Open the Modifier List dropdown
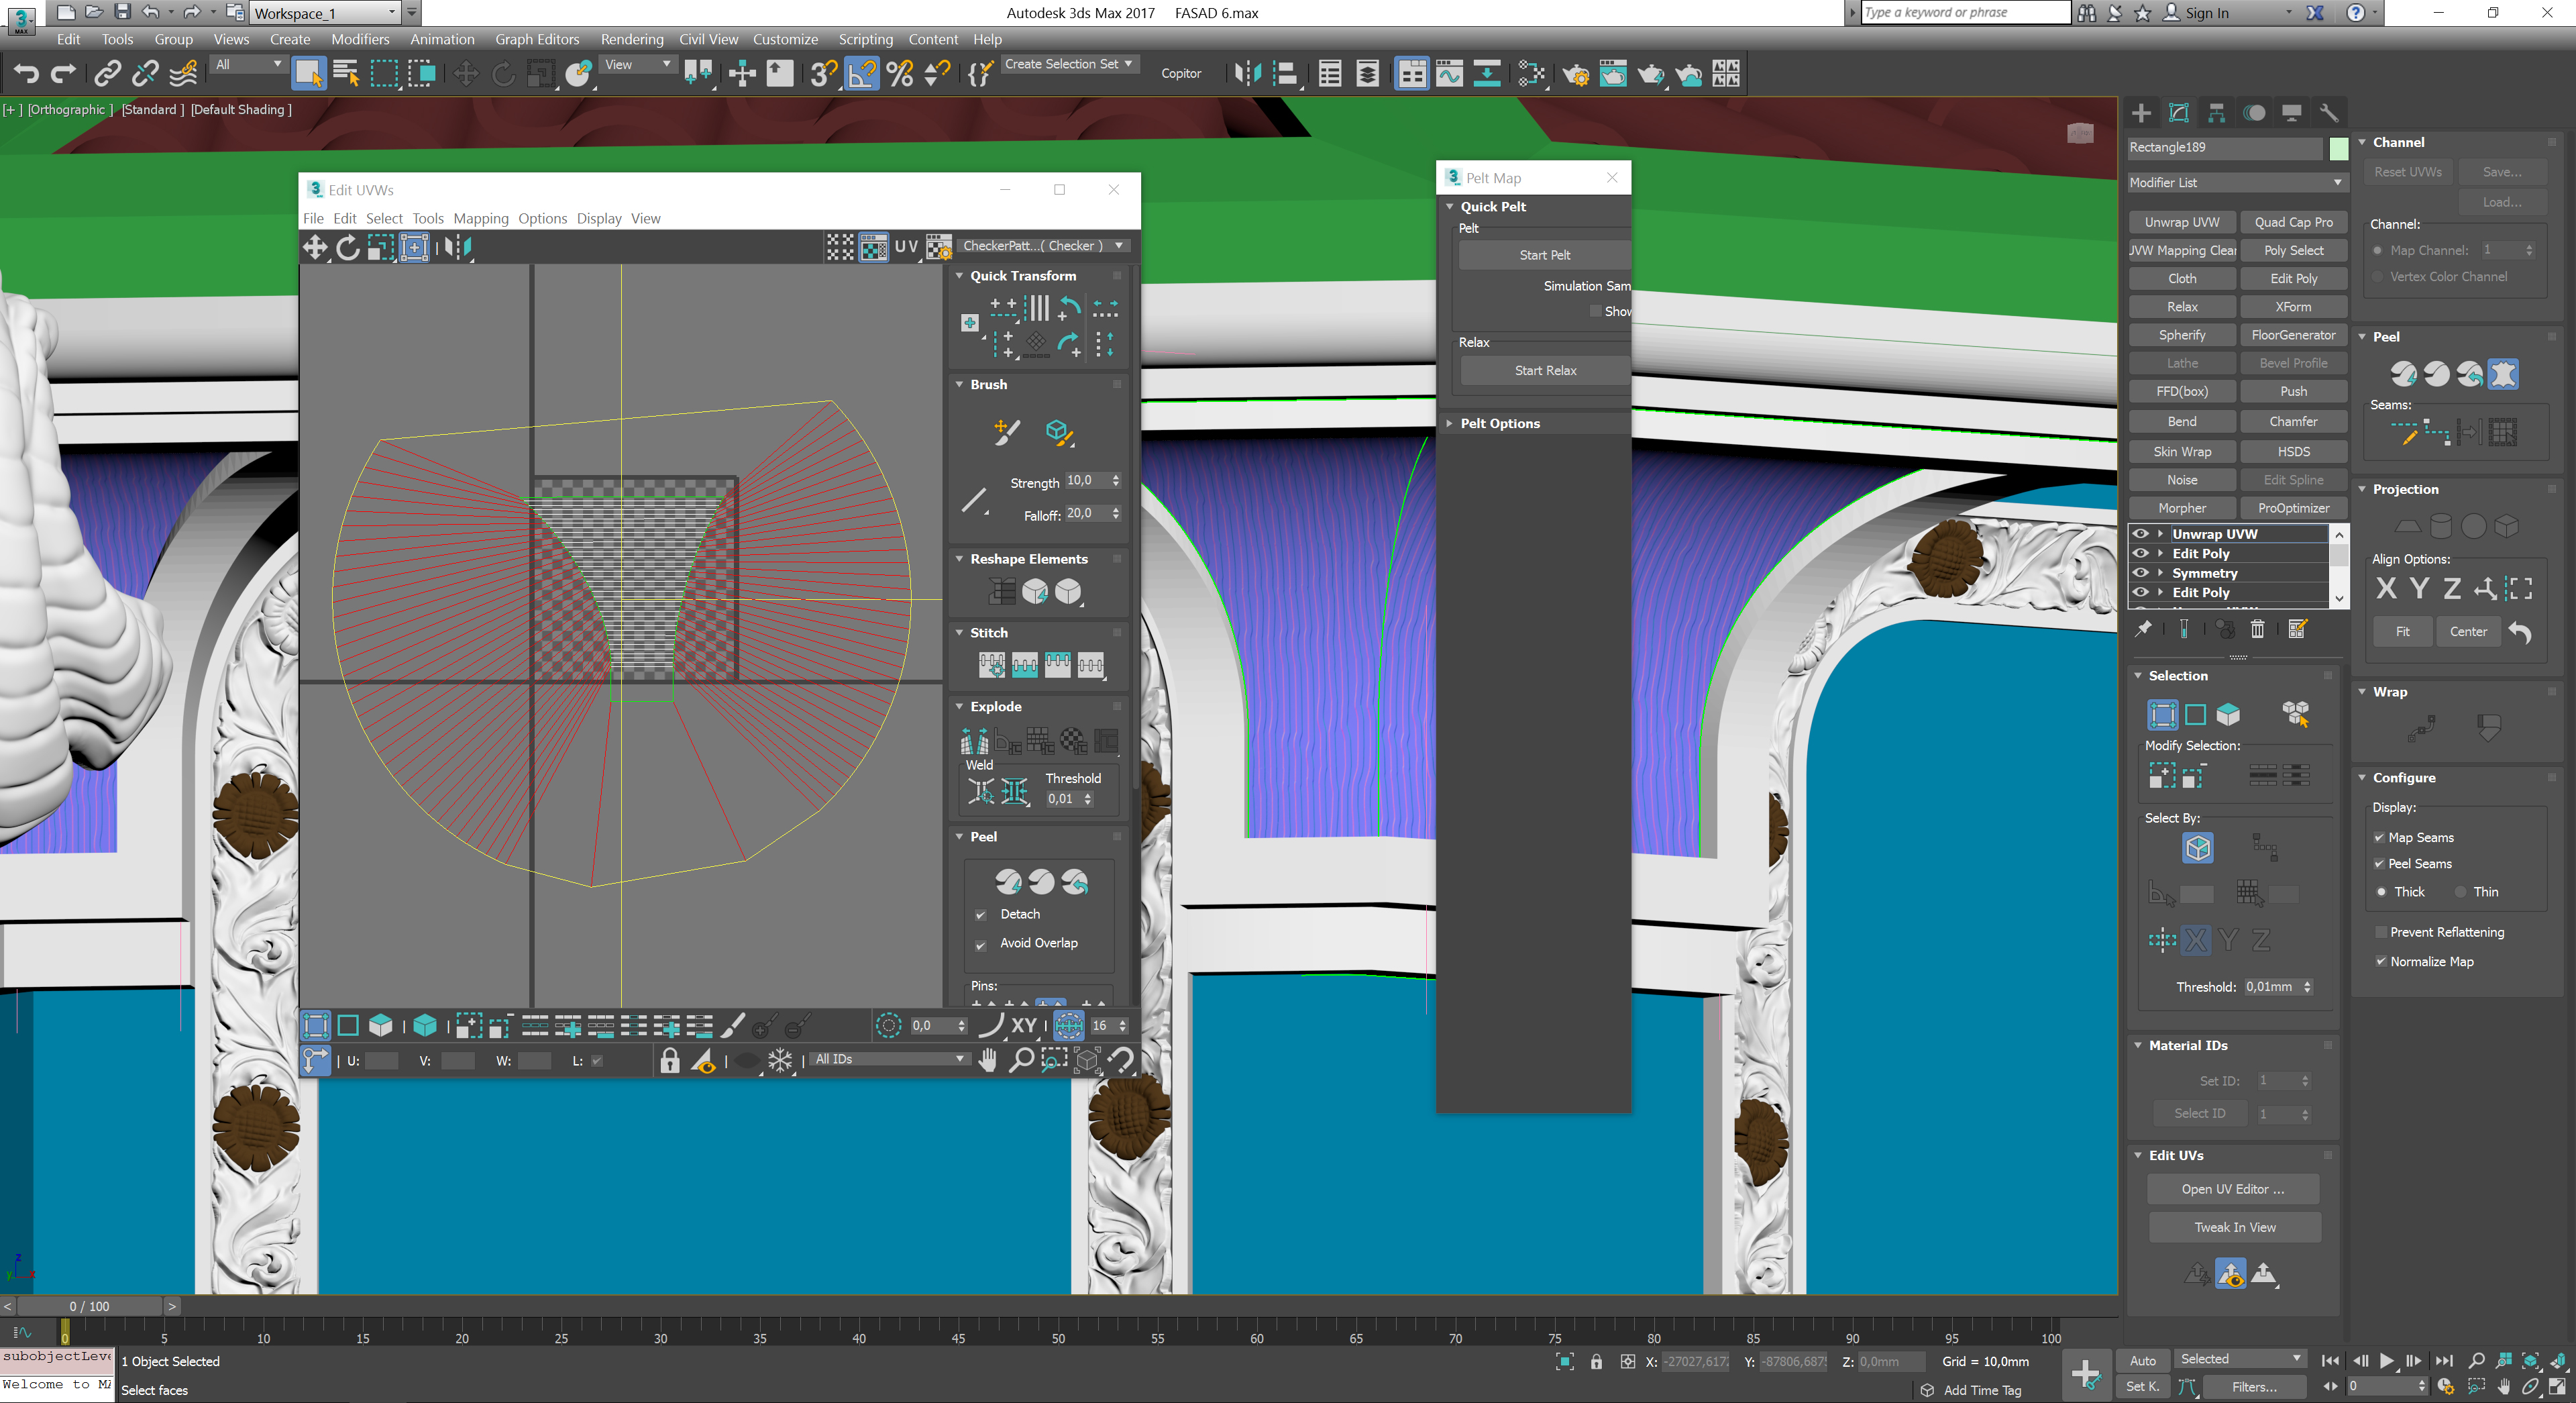The height and width of the screenshot is (1403, 2576). (2235, 182)
